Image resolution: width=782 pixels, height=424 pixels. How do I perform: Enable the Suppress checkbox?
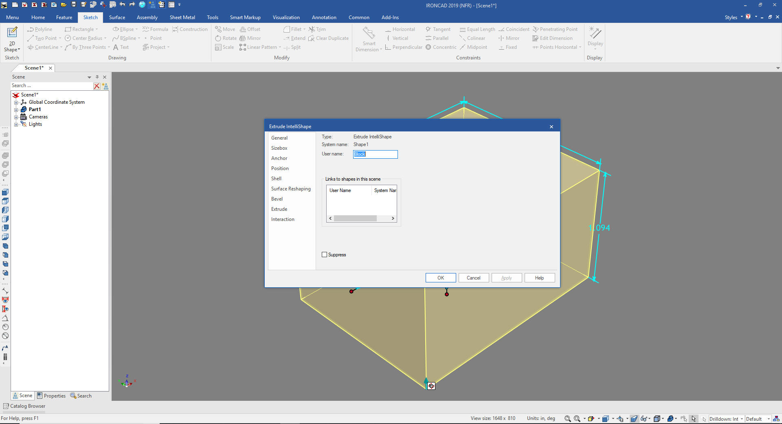[x=325, y=255]
